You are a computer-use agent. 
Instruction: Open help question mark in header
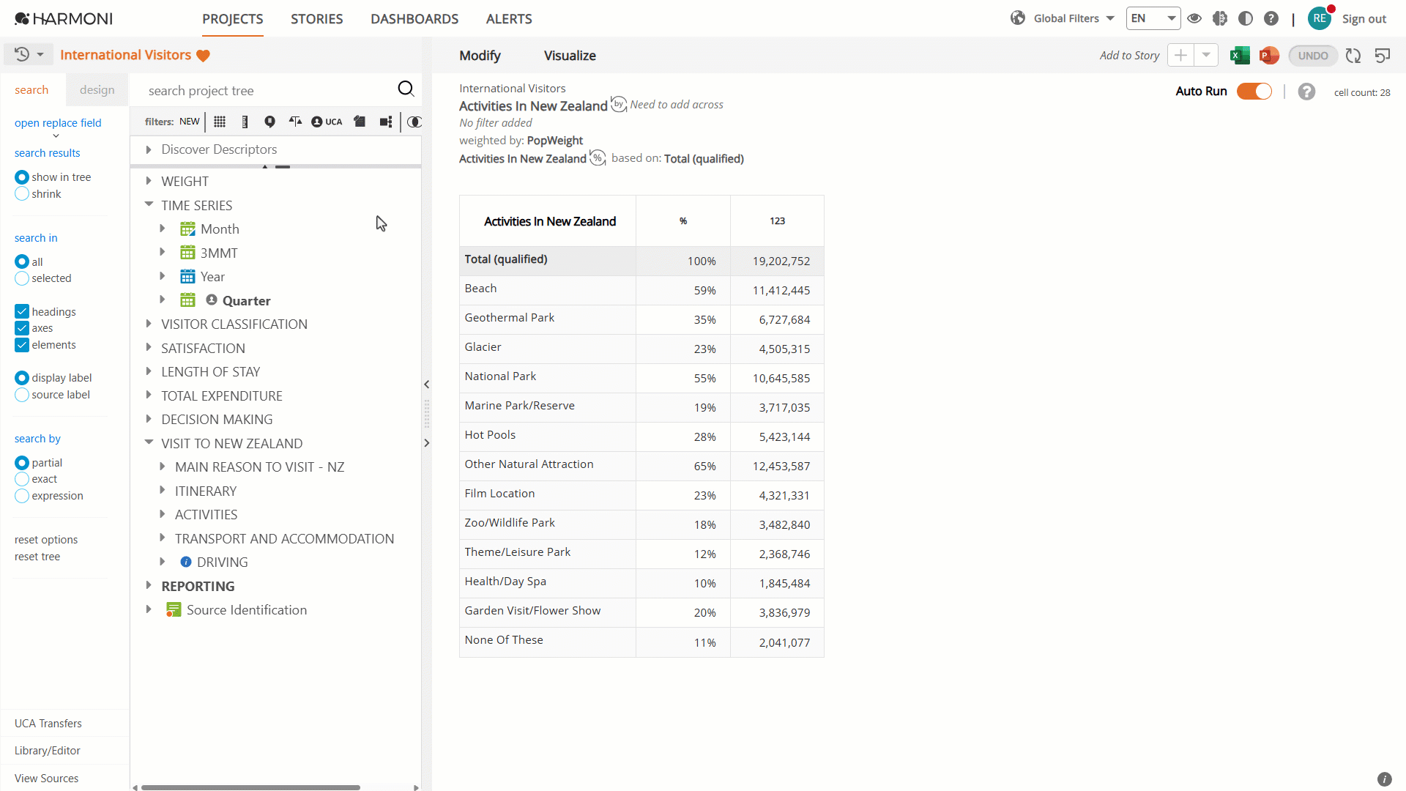[x=1271, y=18]
